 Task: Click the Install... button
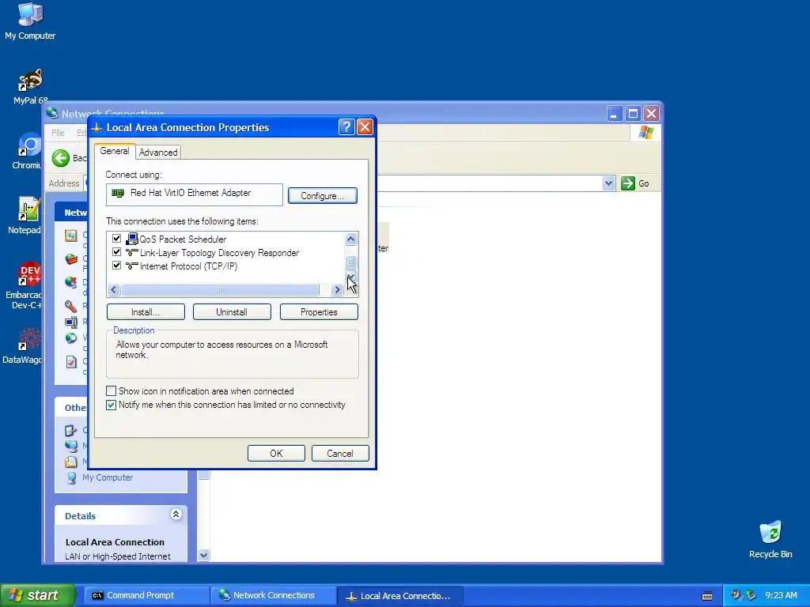146,311
